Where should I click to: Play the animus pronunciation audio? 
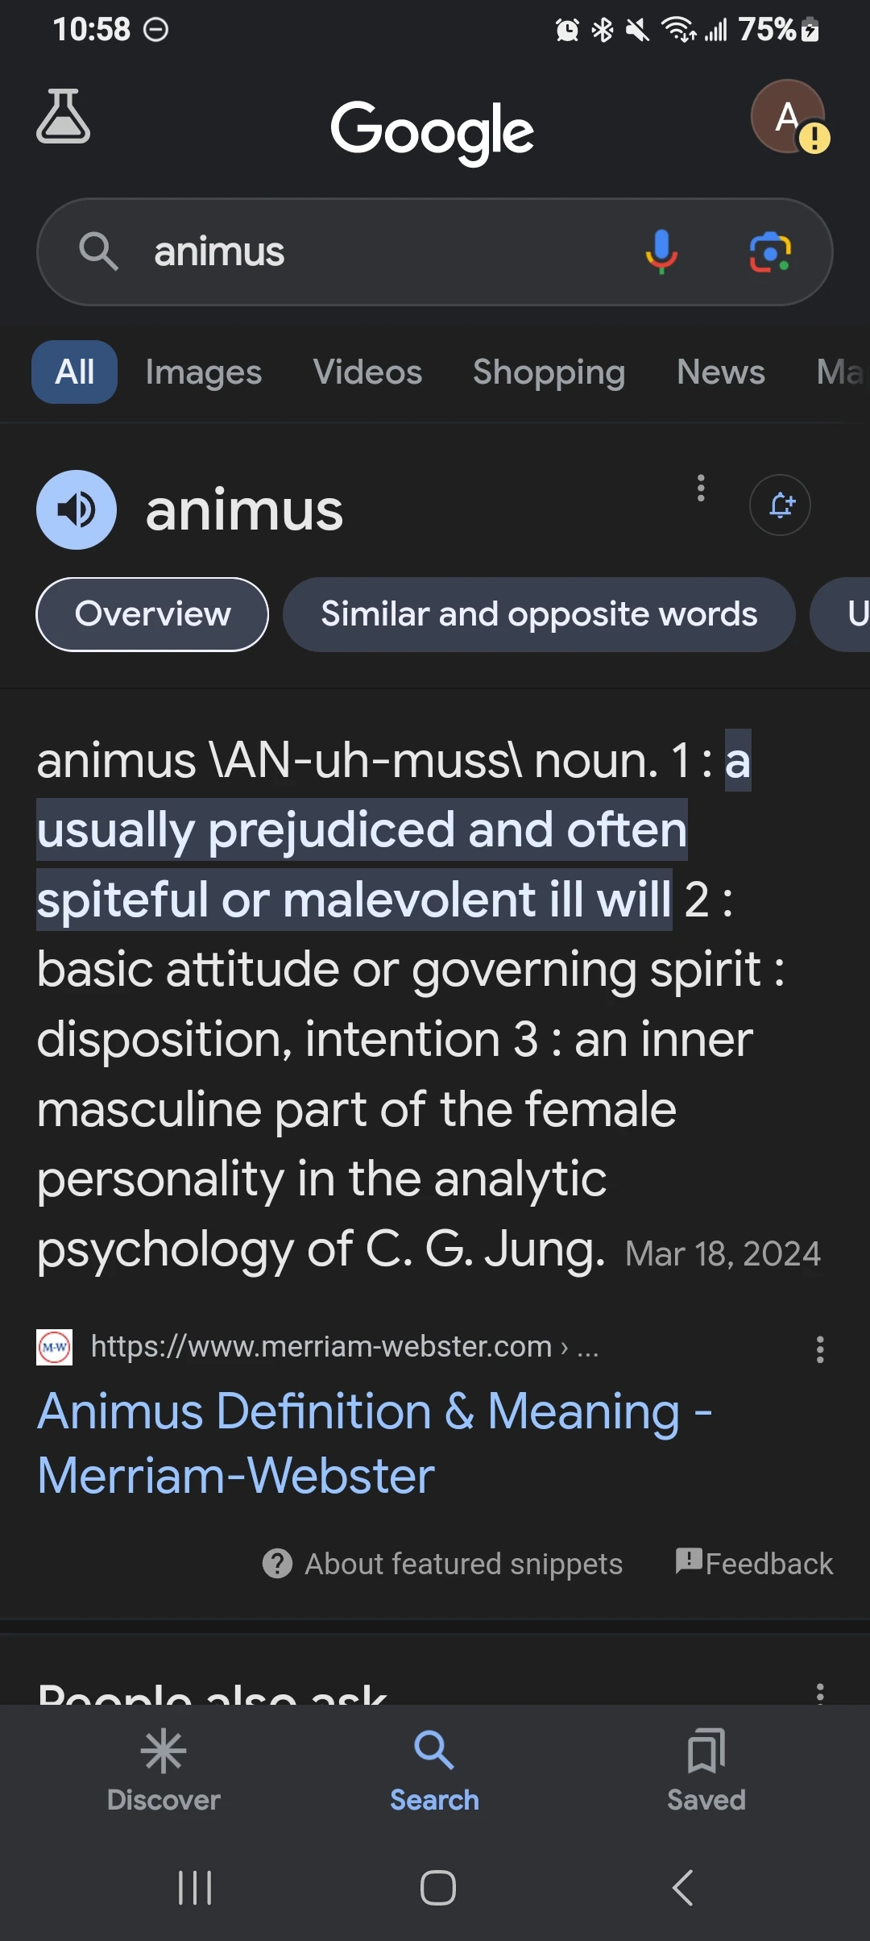77,509
